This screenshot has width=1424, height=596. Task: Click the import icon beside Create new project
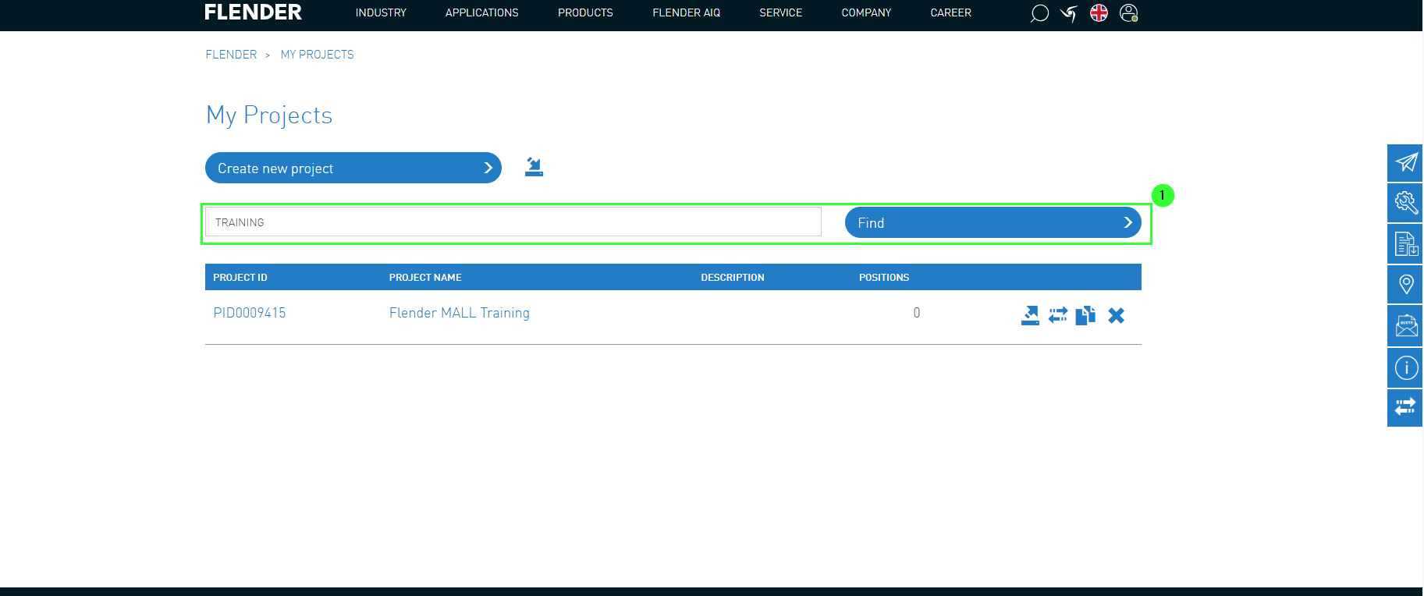[534, 167]
